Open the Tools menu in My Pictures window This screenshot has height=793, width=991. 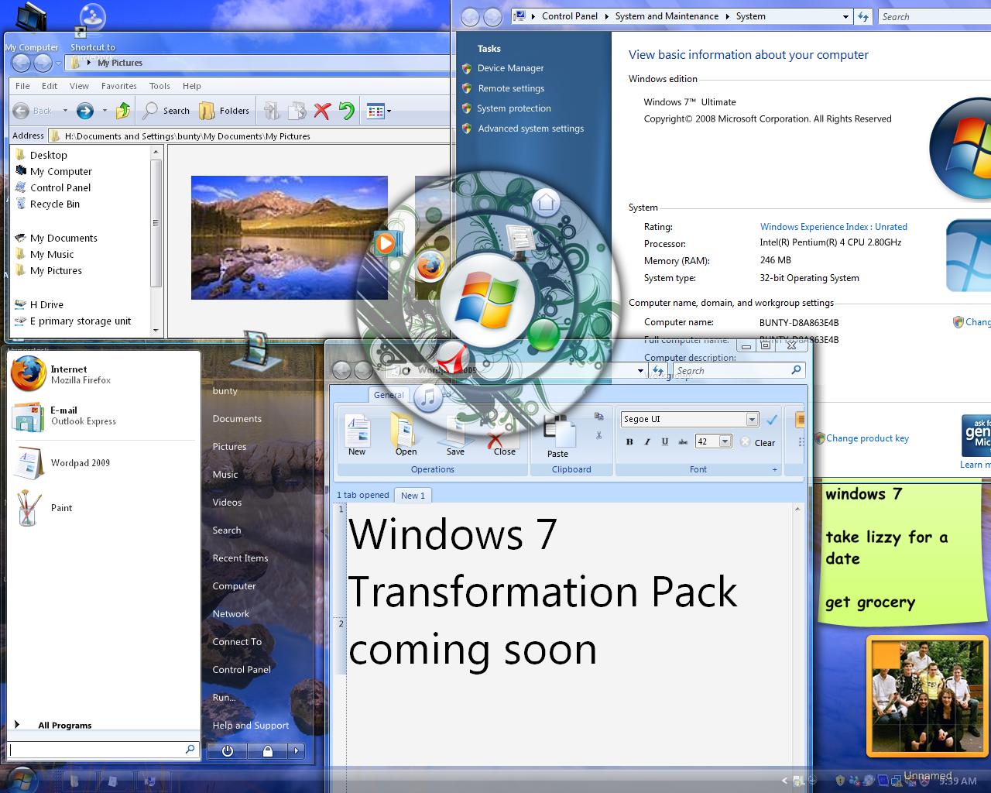pyautogui.click(x=159, y=86)
